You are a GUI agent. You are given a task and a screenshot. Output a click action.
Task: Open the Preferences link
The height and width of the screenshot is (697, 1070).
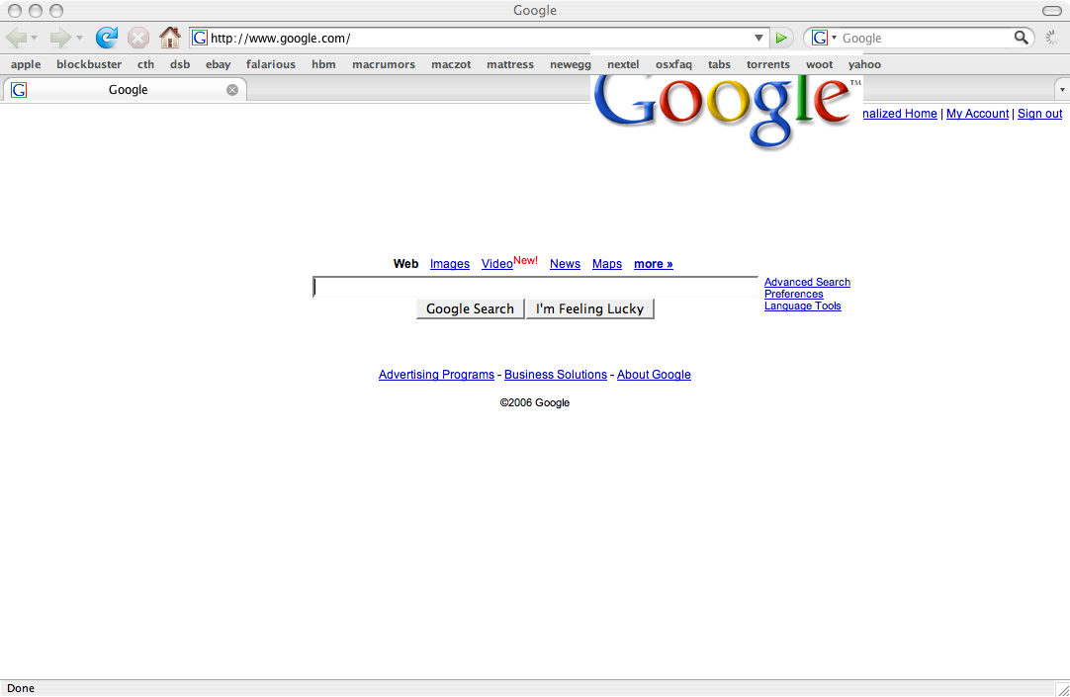[794, 294]
